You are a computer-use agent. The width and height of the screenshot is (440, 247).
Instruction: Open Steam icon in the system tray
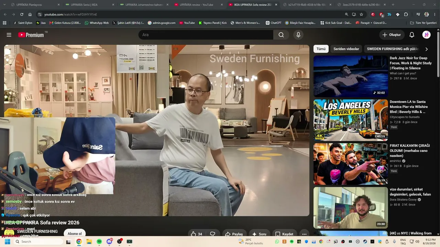(365, 242)
